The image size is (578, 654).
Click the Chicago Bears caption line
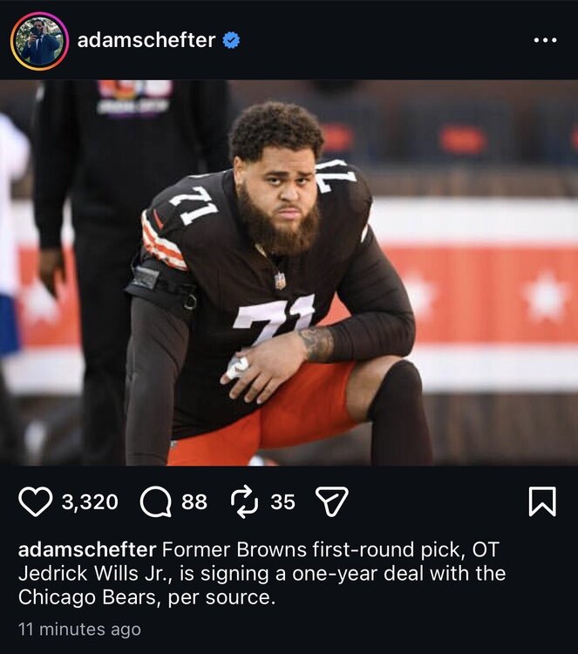tap(146, 597)
